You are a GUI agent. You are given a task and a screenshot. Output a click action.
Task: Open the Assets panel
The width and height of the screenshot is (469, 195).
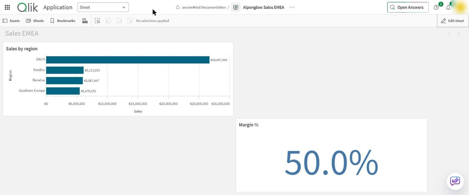coord(11,21)
